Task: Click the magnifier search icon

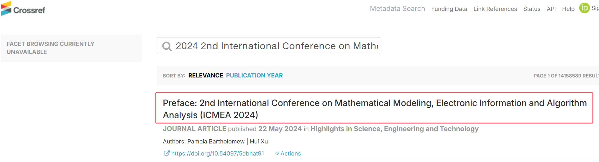Action: point(167,46)
